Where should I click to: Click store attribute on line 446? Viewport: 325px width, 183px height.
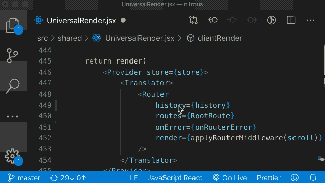coord(157,72)
